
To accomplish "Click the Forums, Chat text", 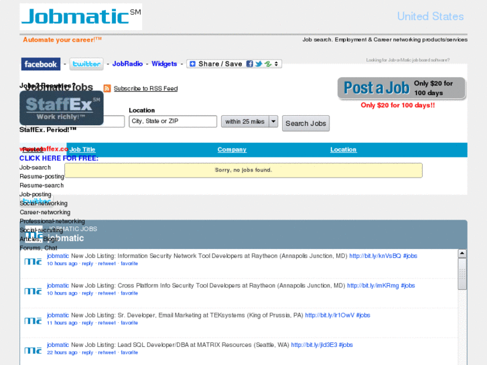I will pos(38,248).
